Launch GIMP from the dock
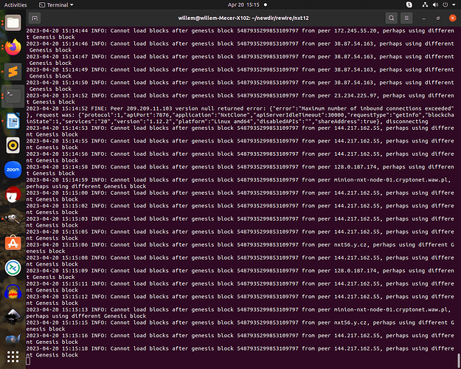The image size is (461, 369). pos(13,218)
